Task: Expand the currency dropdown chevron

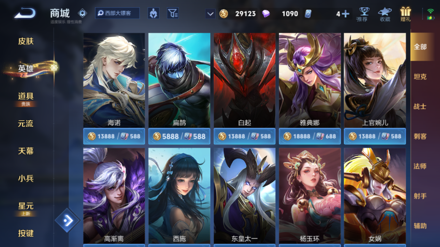Action: click(x=210, y=14)
